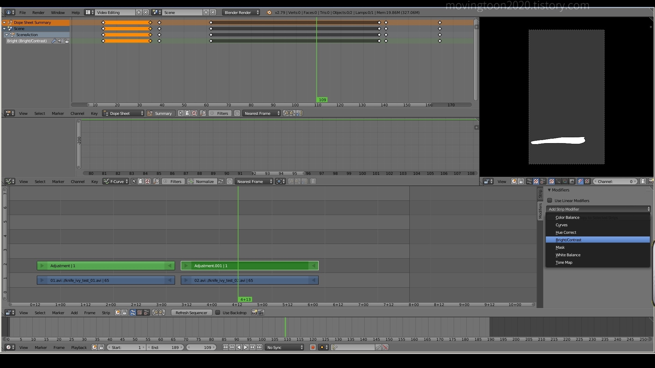This screenshot has height=368, width=655.
Task: Collapse the Scene channel in the dope sheet
Action: coord(4,29)
